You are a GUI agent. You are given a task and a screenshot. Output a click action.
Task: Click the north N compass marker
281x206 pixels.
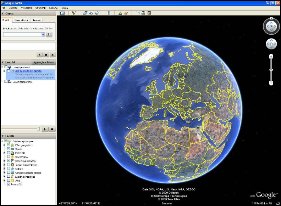point(271,18)
